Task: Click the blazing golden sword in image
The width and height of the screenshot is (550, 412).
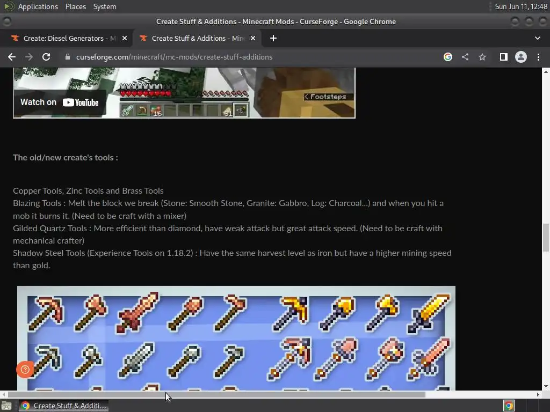Action: pos(429,313)
